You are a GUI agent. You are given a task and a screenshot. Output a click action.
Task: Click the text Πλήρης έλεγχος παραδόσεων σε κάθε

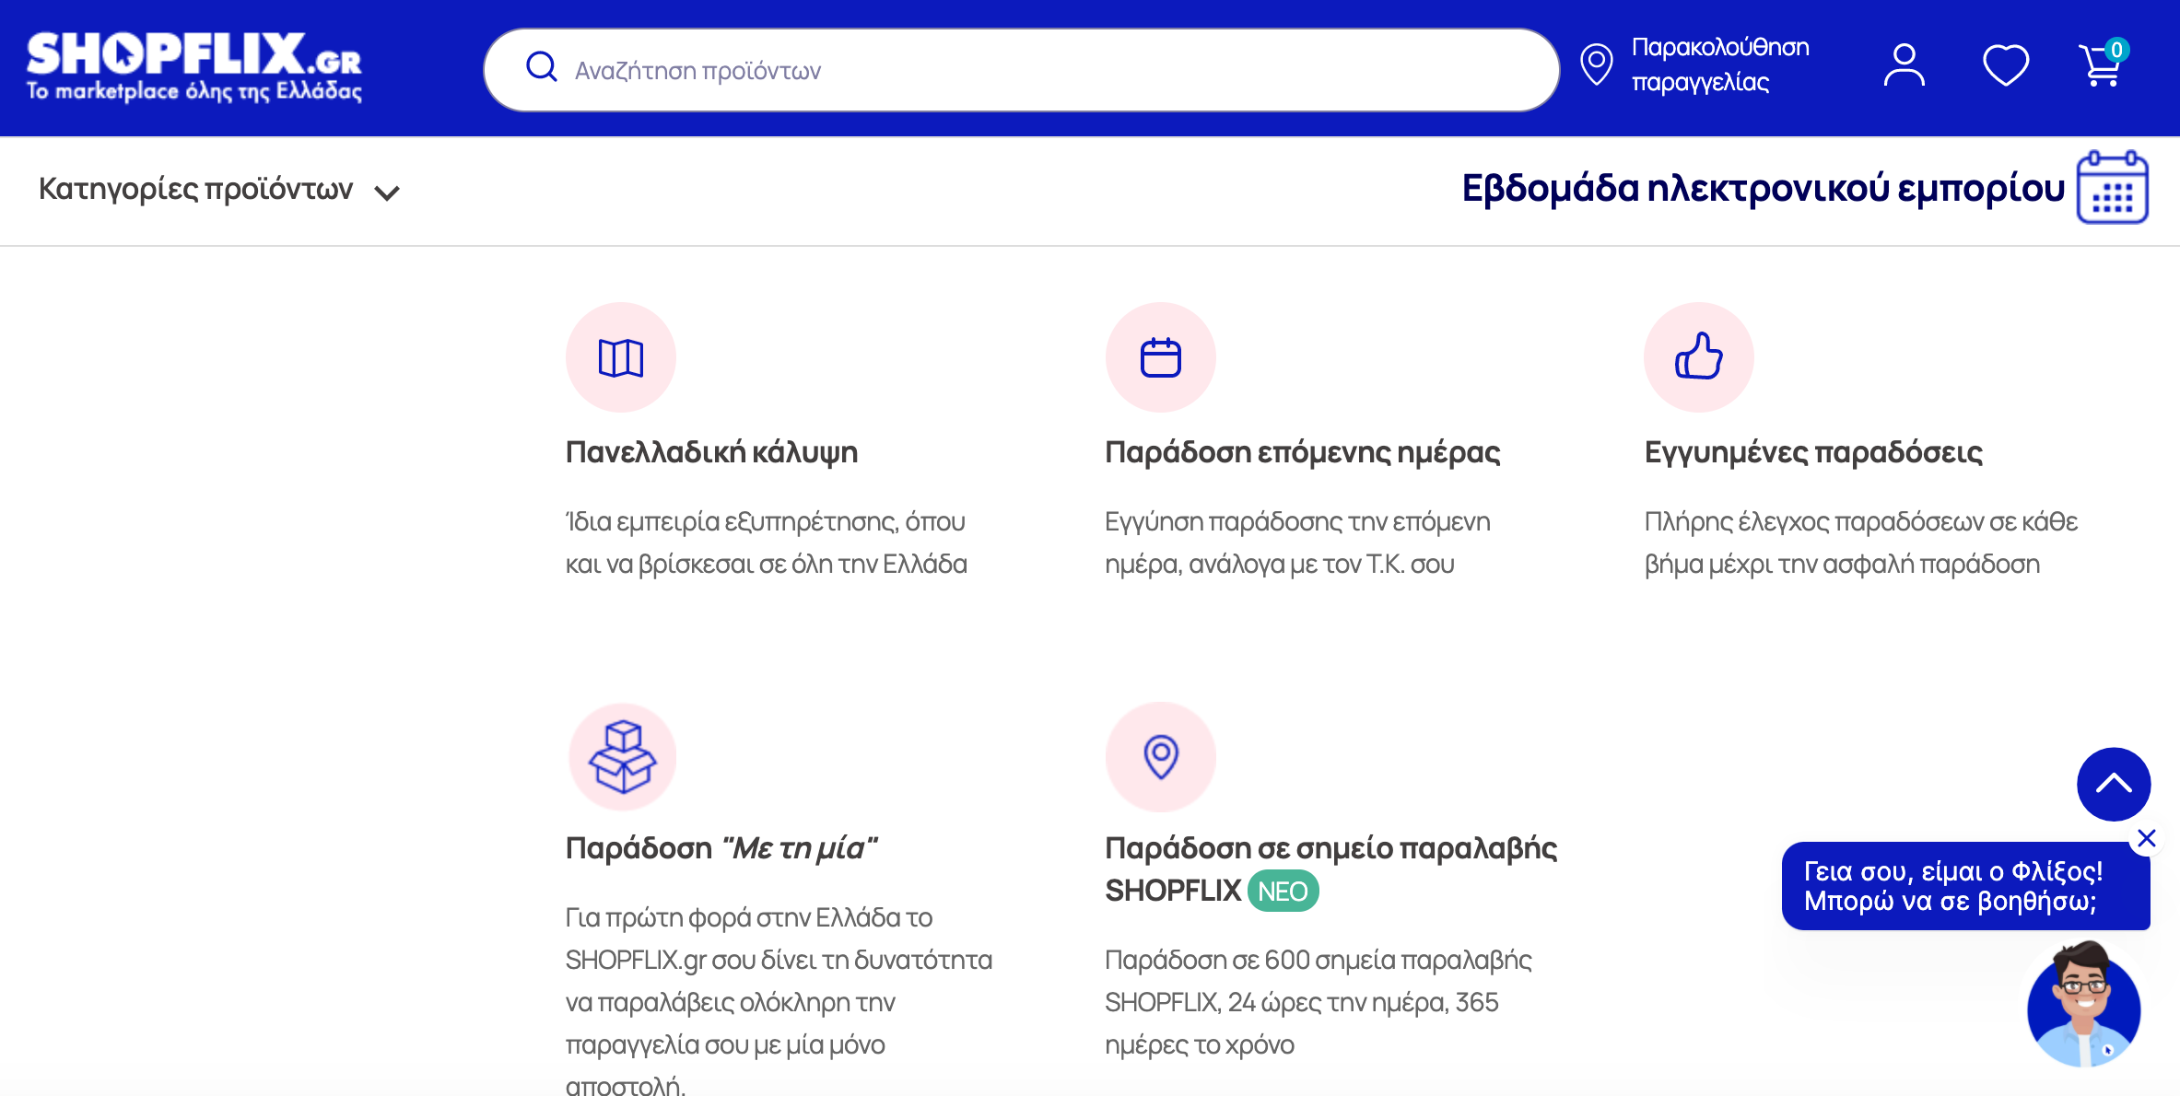1860,521
